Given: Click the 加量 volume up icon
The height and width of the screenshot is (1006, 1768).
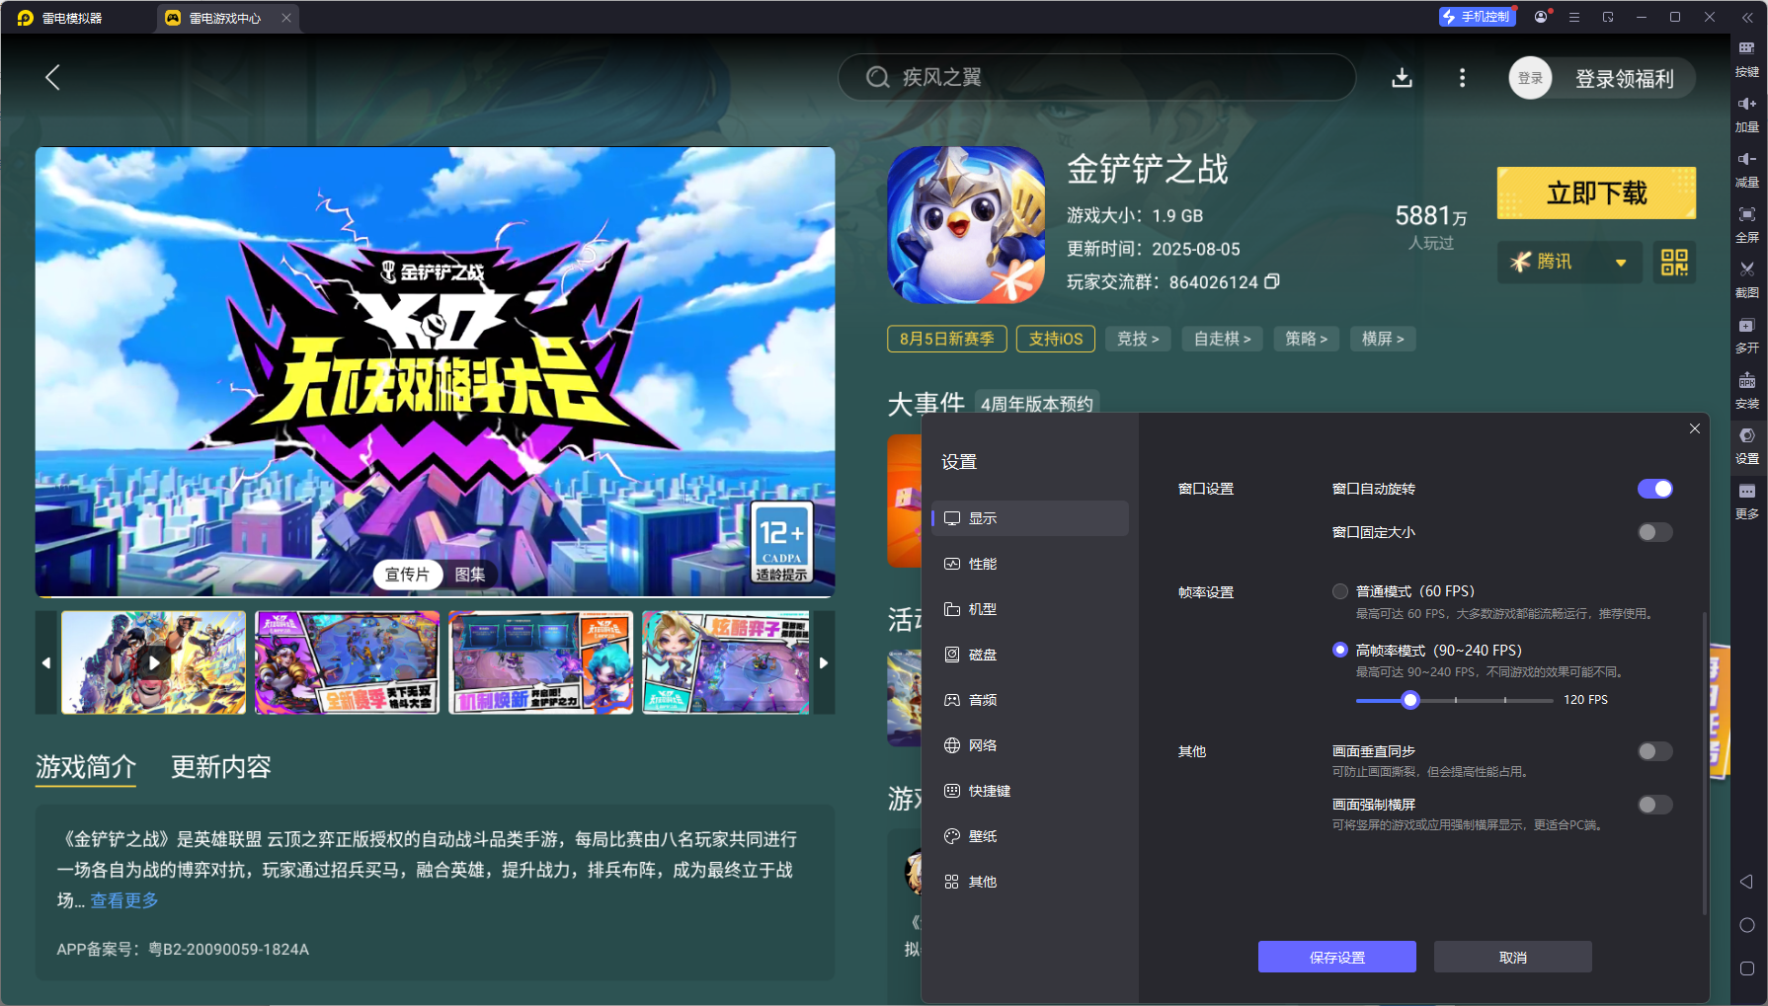Looking at the screenshot, I should pos(1746,113).
